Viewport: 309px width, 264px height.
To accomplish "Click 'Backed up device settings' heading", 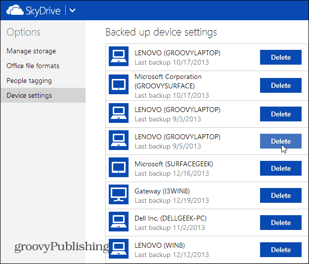I will 161,32.
